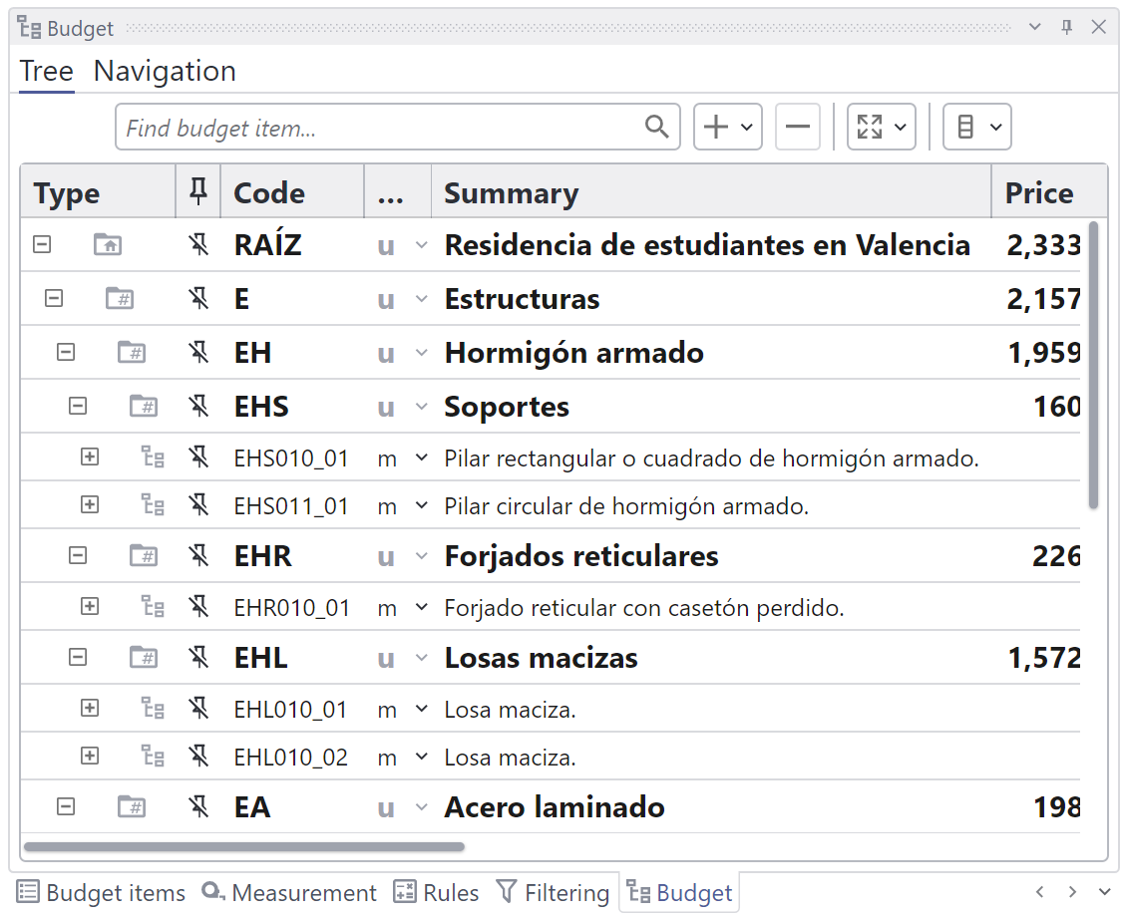The width and height of the screenshot is (1124, 919).
Task: Expand the EHL010_01 item
Action: [x=90, y=709]
